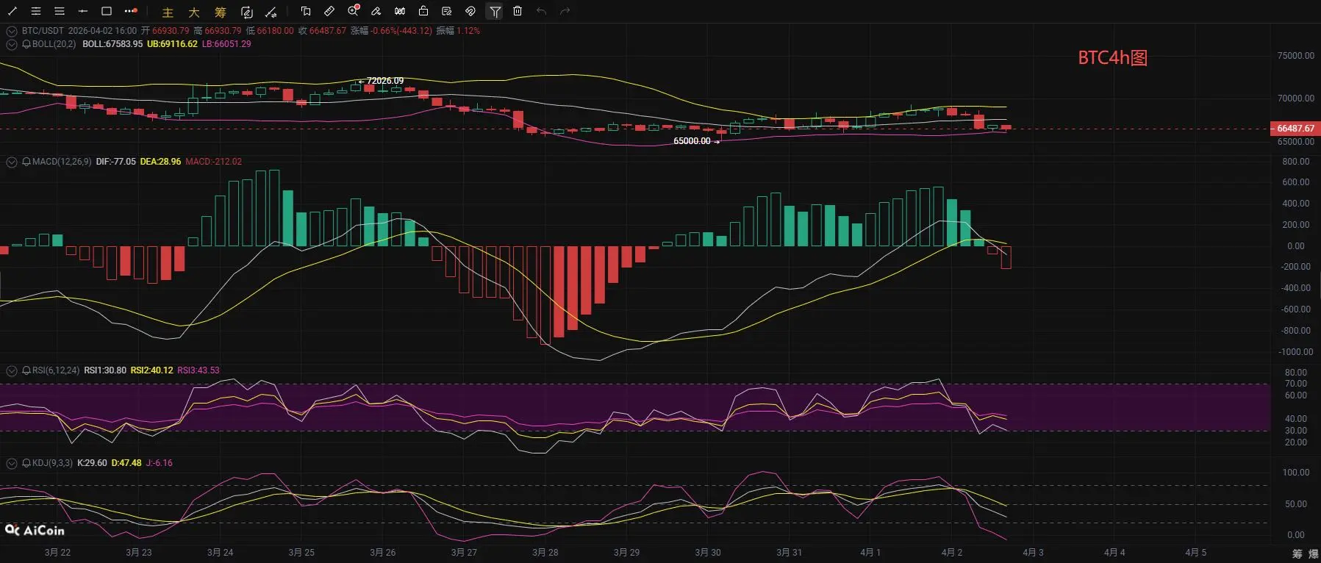Click the highlighted filter funnel icon
The height and width of the screenshot is (563, 1321).
[495, 11]
